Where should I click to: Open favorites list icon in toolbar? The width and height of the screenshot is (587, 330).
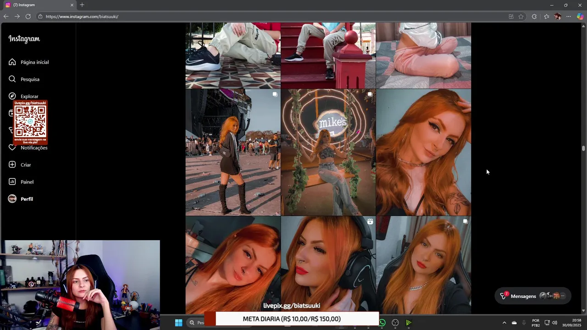coord(547,16)
